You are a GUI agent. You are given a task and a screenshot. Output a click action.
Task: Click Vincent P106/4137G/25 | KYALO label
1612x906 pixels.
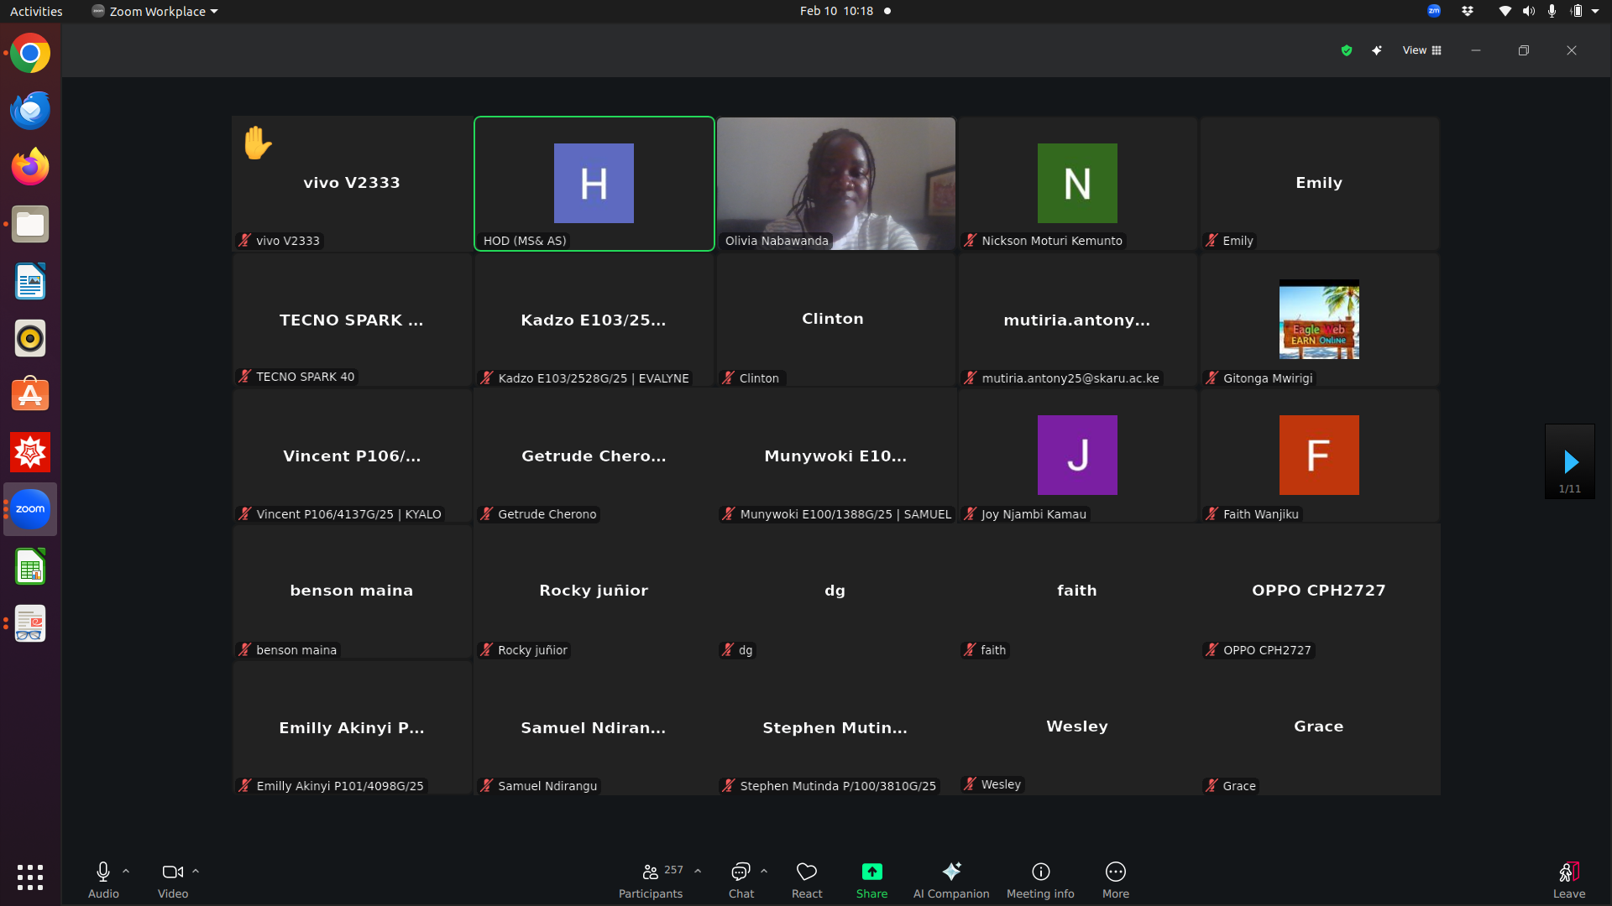(348, 514)
